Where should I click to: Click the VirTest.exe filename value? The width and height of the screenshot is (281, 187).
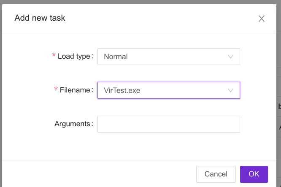(x=122, y=90)
